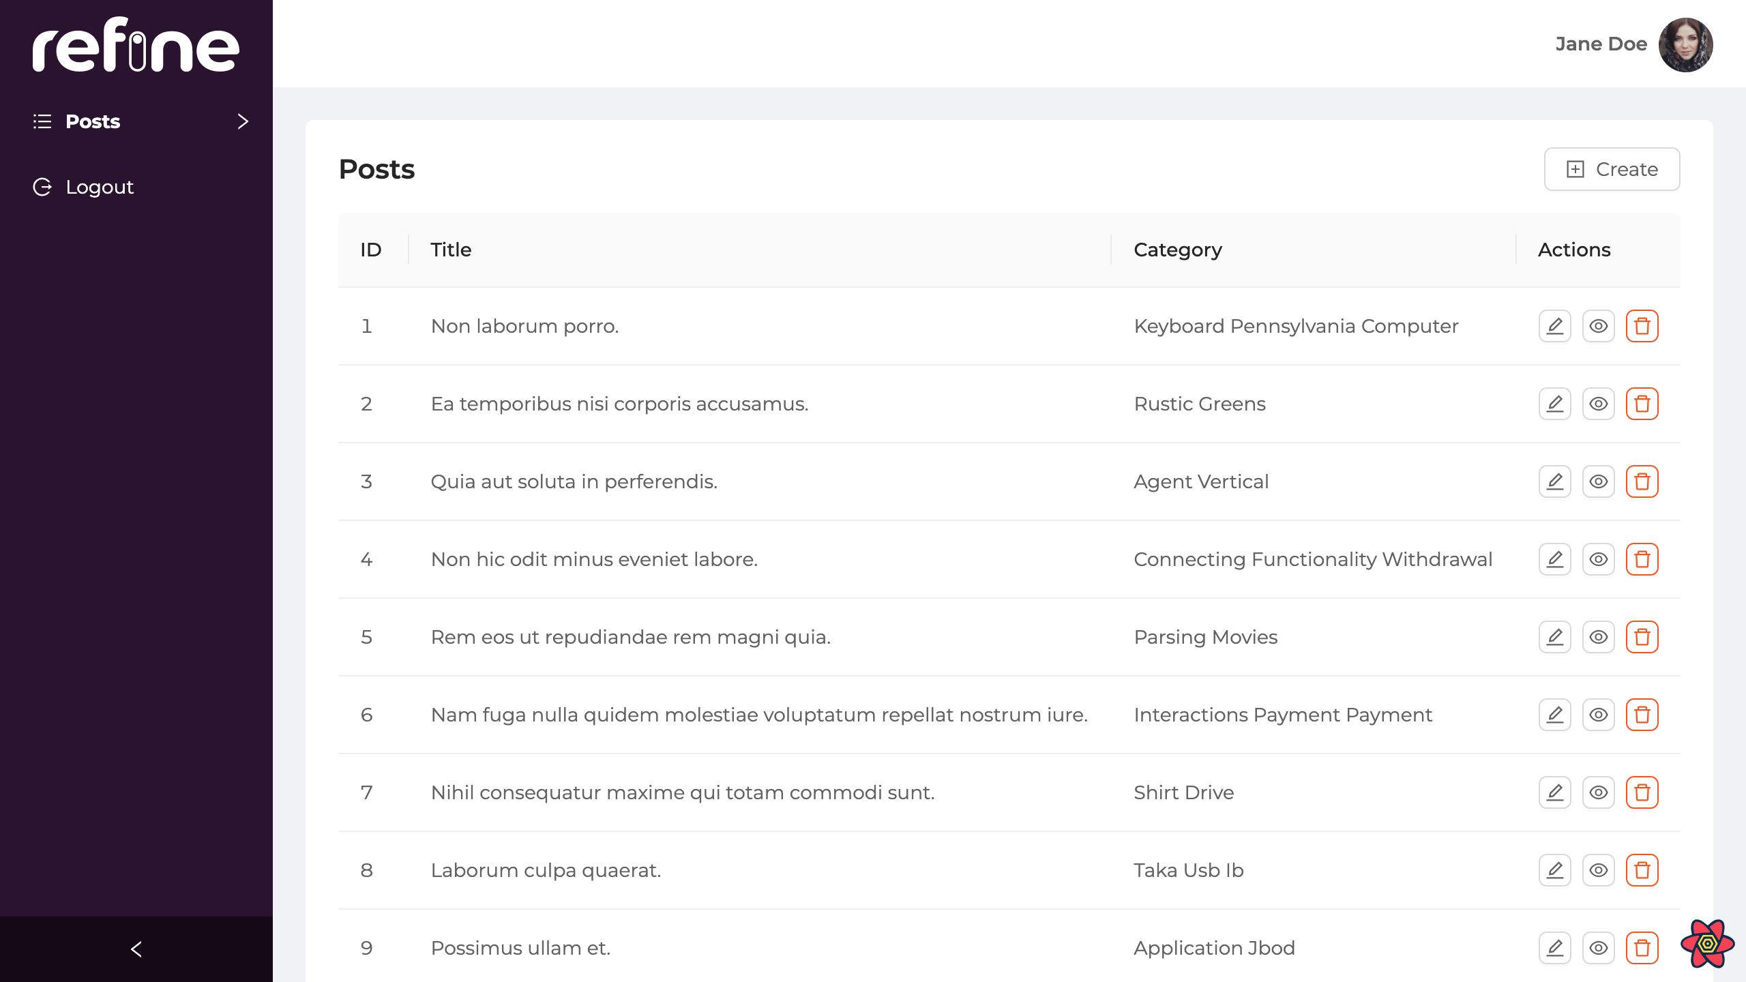Open the refine devtools flower icon
This screenshot has height=982, width=1746.
(x=1707, y=944)
